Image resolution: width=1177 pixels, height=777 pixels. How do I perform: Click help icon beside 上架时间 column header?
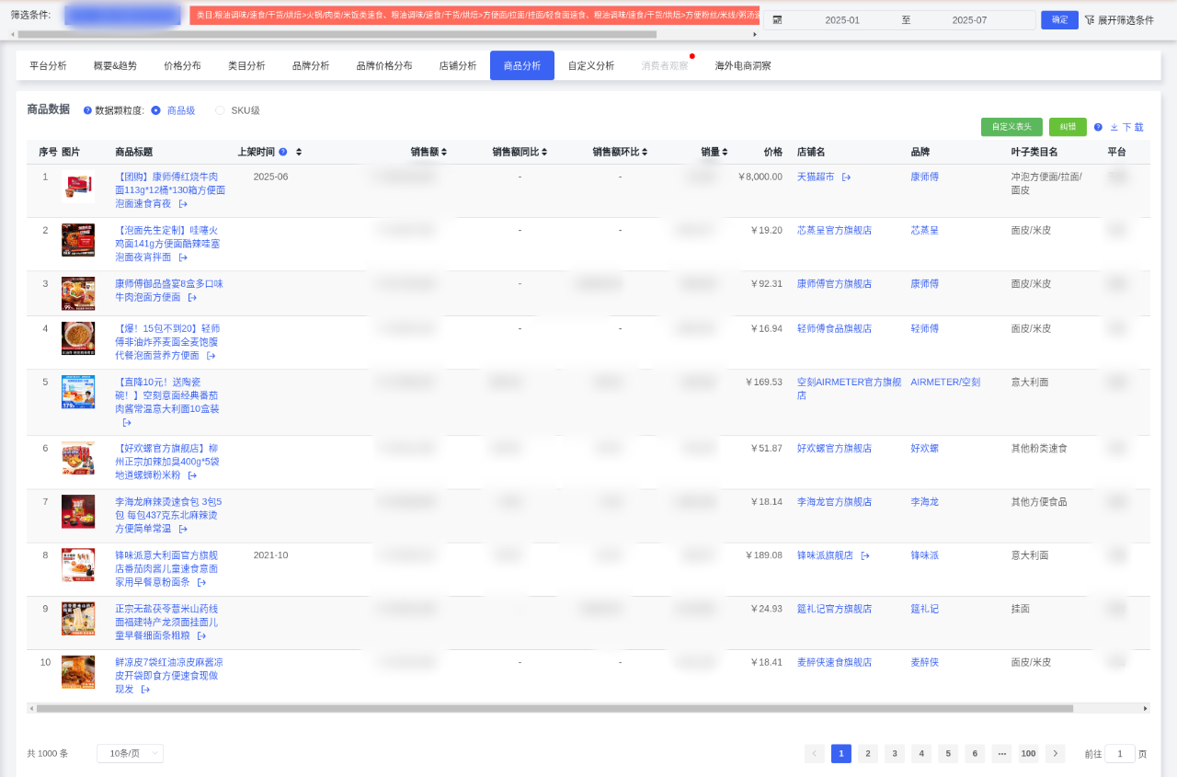[x=283, y=152]
